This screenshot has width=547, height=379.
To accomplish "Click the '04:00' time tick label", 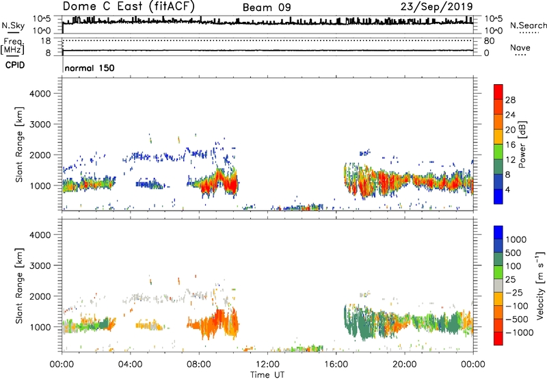I will [130, 365].
